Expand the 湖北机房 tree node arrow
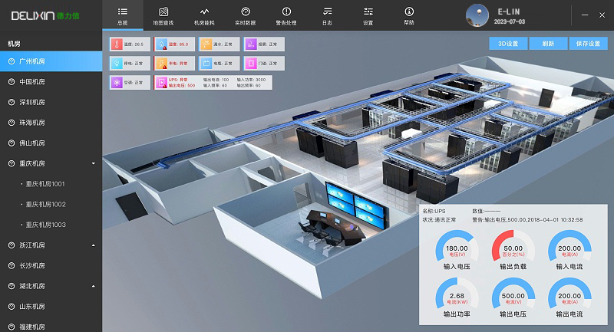 point(93,286)
